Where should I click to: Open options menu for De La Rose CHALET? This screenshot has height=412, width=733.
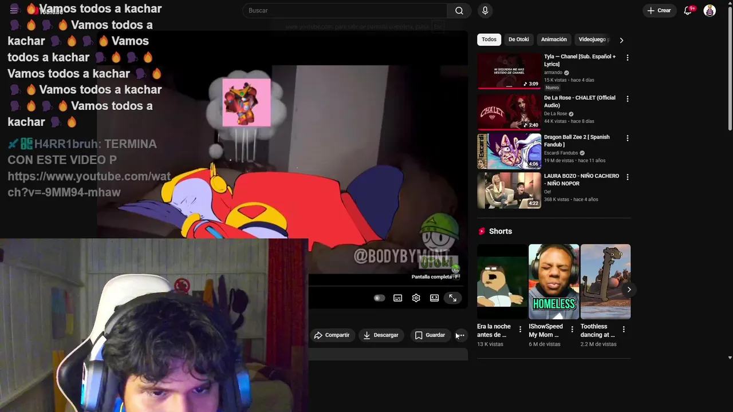coord(628,99)
